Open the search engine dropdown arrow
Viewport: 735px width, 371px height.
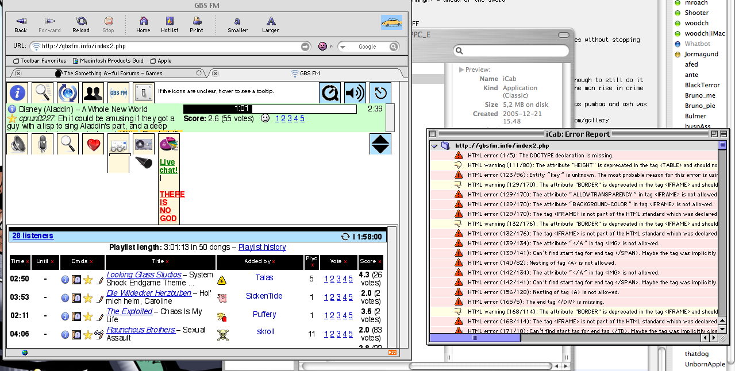pyautogui.click(x=343, y=47)
